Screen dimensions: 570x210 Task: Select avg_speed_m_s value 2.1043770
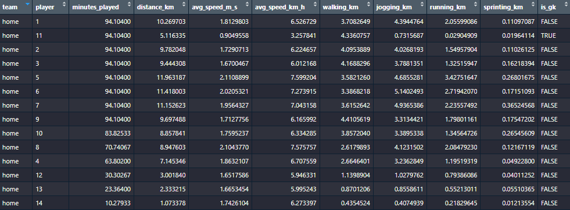pyautogui.click(x=234, y=147)
